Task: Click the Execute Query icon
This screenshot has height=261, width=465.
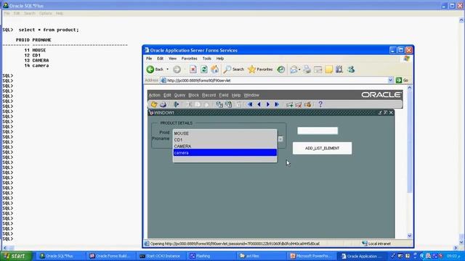Action: [x=228, y=104]
